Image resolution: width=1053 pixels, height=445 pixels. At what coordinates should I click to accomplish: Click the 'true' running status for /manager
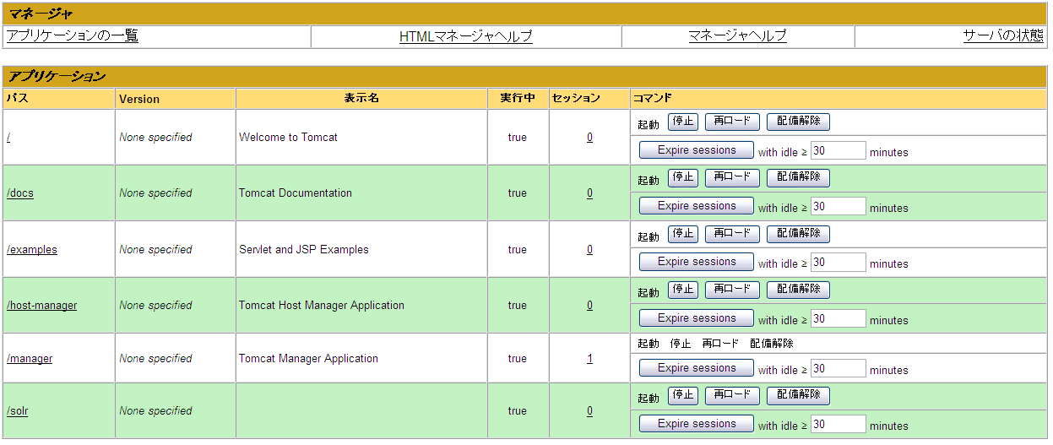pyautogui.click(x=518, y=359)
